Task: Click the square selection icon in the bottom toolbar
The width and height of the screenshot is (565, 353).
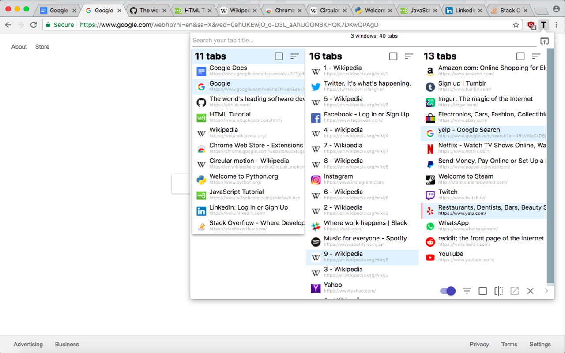Action: [482, 291]
